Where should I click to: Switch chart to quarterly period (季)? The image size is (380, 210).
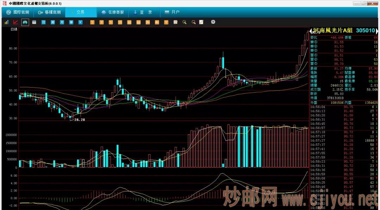71,22
